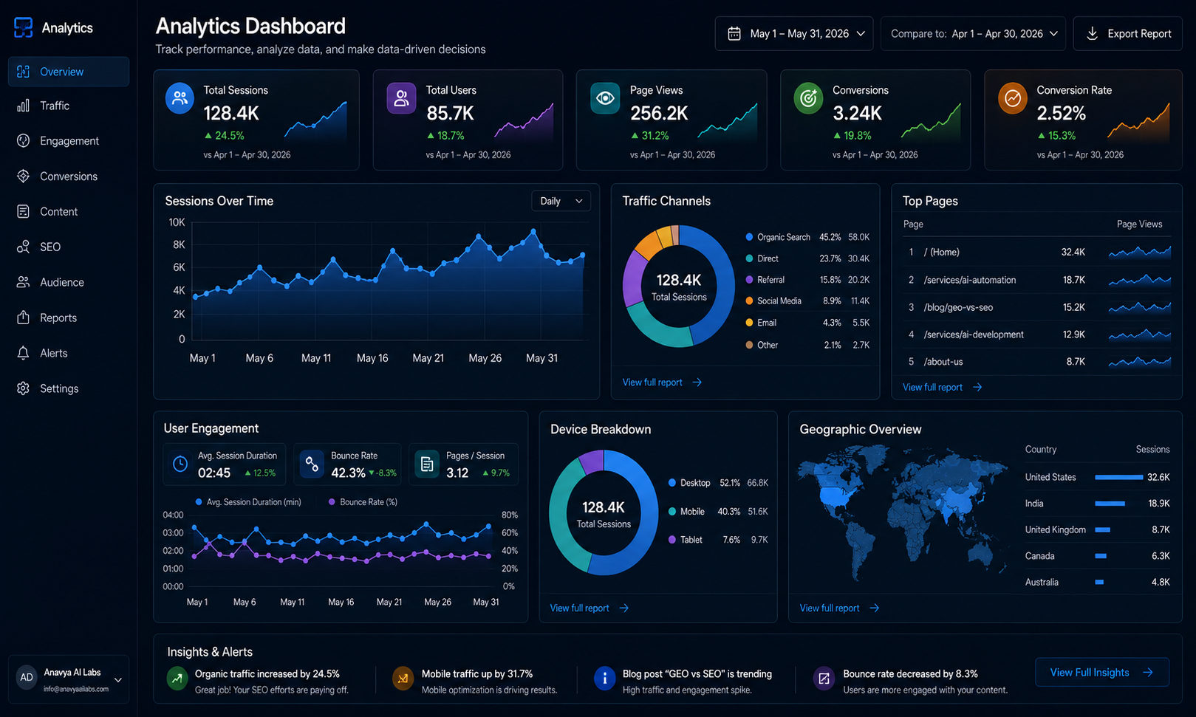Go to the Engagement sidebar item

click(x=69, y=141)
